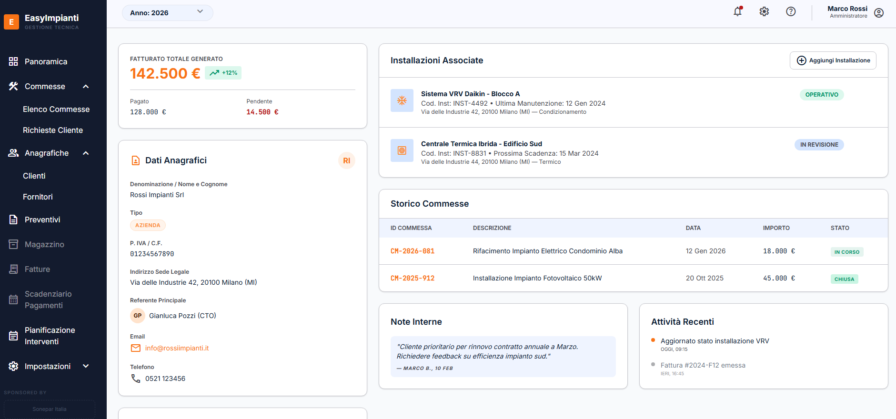896x419 pixels.
Task: Open commessa CM-2026-081
Action: [x=413, y=251]
